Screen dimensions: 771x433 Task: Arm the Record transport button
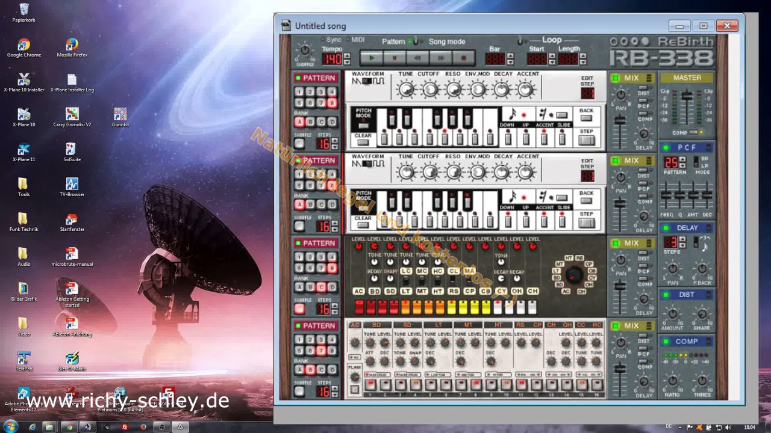click(x=463, y=58)
